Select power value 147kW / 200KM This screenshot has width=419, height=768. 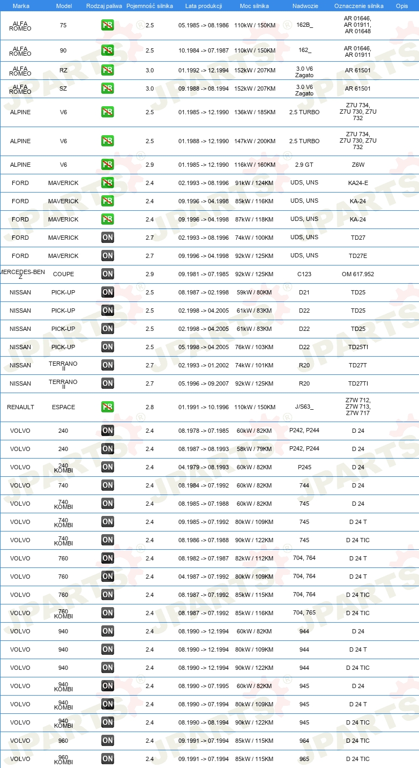point(255,141)
